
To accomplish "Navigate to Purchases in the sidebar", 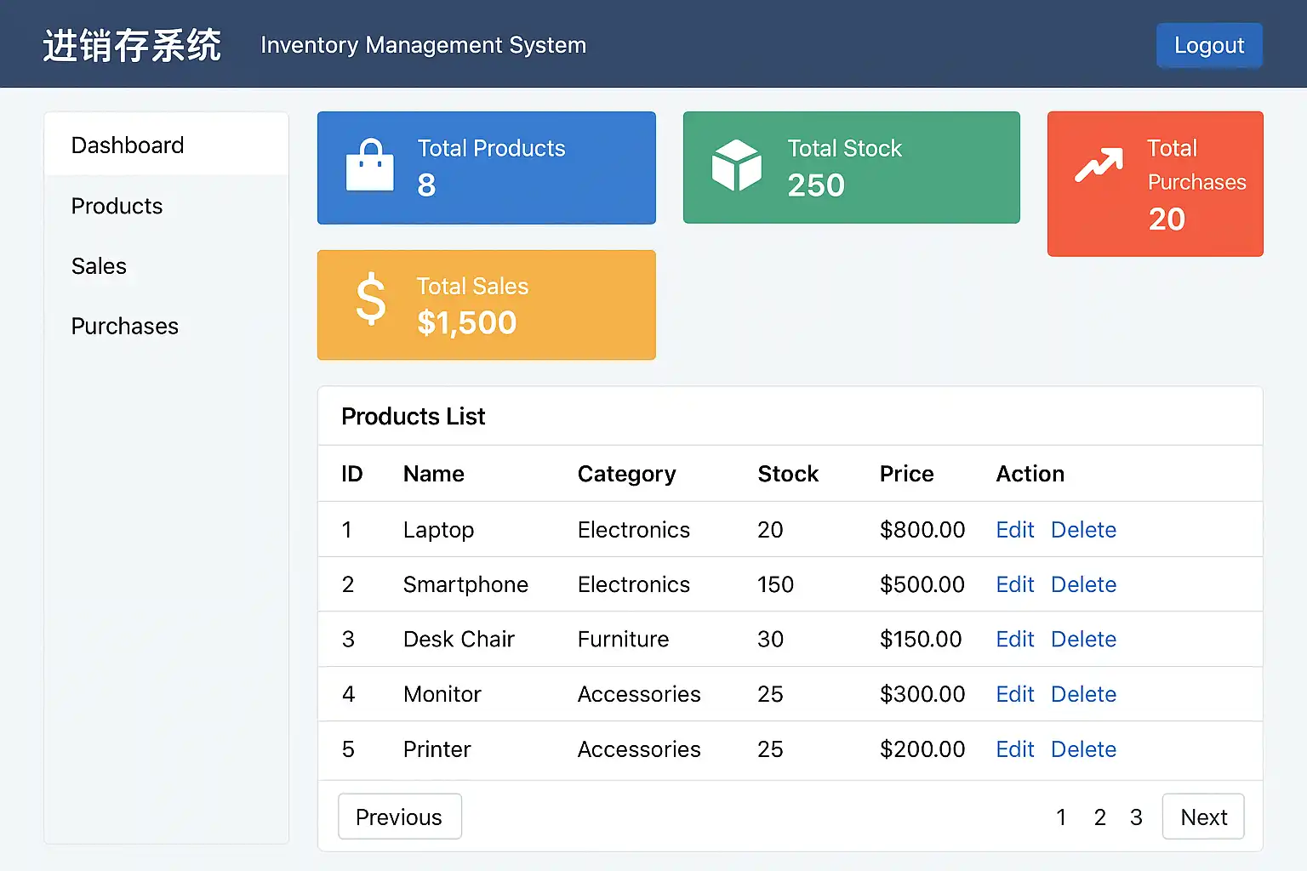I will pyautogui.click(x=124, y=327).
